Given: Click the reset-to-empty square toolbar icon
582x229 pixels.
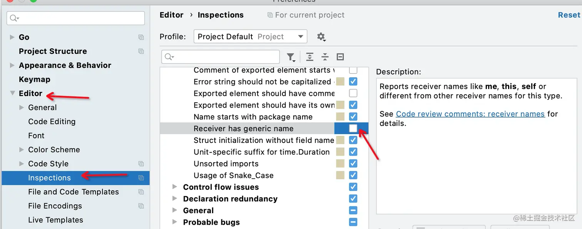Looking at the screenshot, I should [340, 57].
